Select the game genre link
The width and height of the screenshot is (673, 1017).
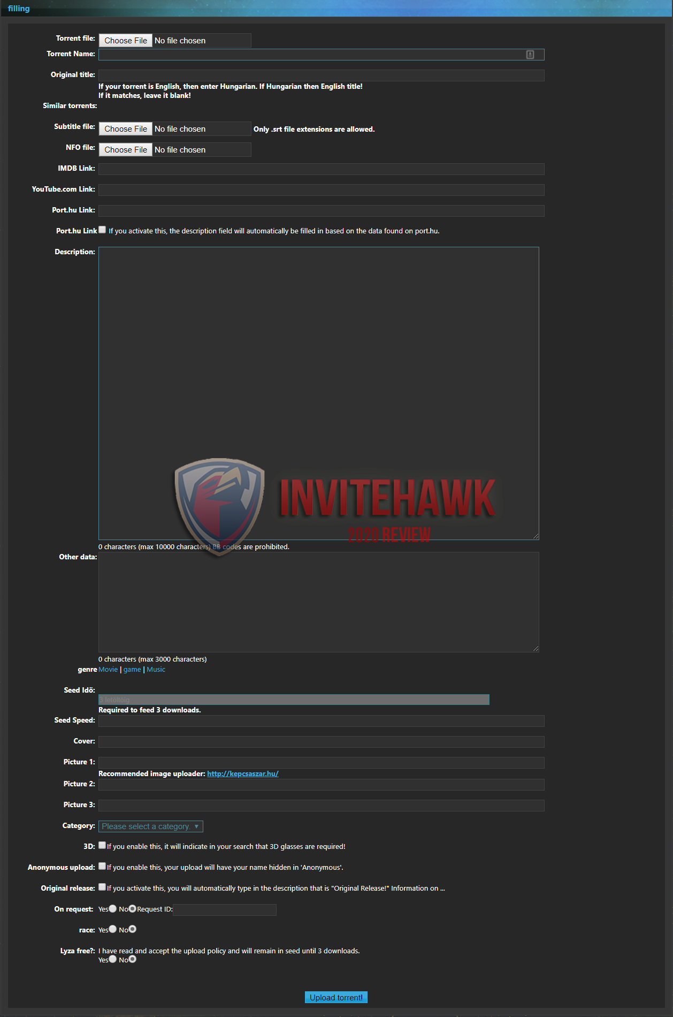point(132,670)
